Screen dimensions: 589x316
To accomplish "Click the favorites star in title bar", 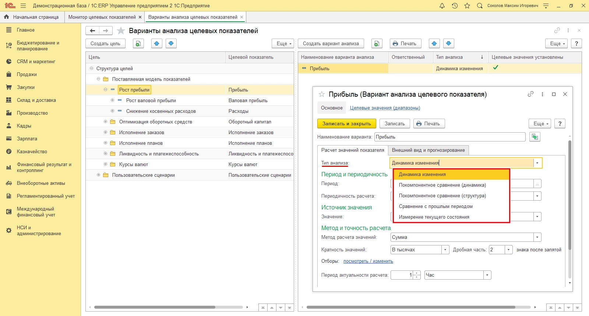I will click(x=467, y=6).
